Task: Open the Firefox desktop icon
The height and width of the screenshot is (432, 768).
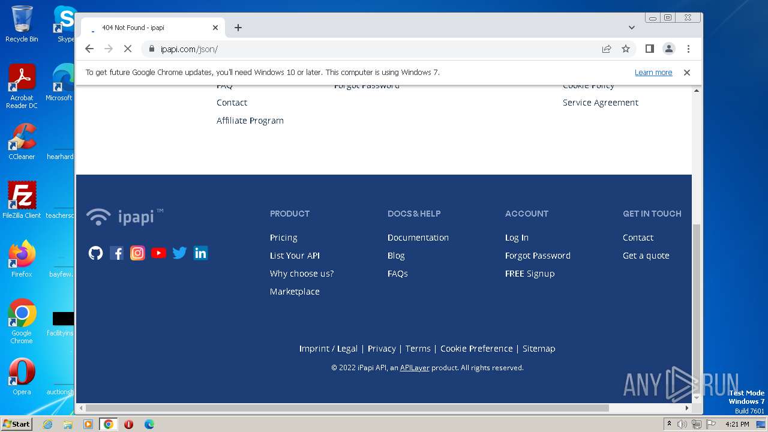Action: click(x=22, y=259)
